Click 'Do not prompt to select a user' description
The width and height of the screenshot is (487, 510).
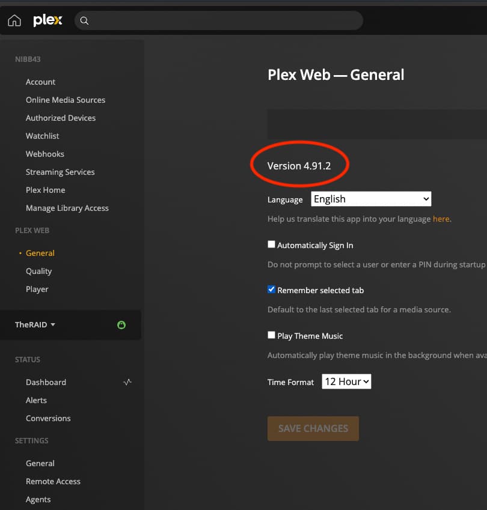tap(376, 265)
